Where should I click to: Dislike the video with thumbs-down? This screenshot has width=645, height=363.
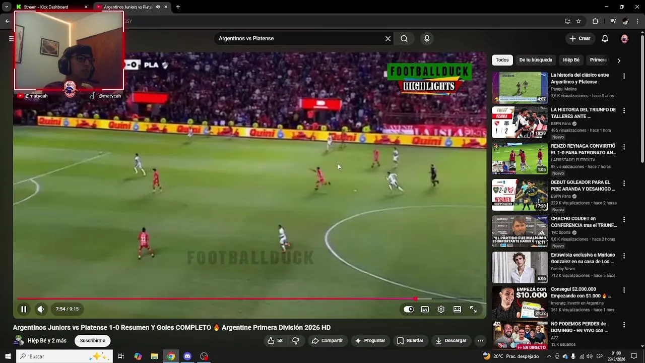coord(296,341)
